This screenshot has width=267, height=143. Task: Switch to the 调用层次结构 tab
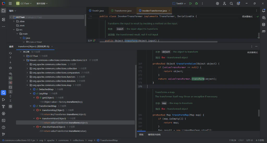pos(154,134)
